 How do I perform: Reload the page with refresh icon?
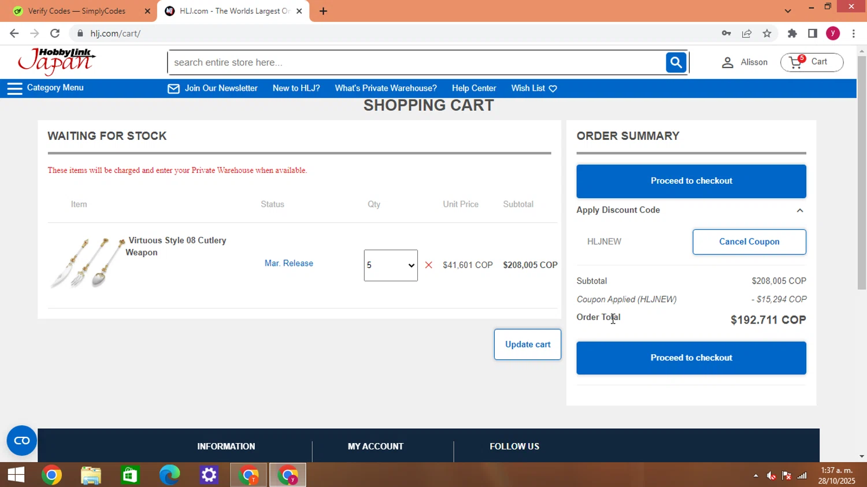55,34
